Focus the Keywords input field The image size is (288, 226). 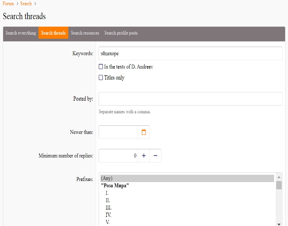(190, 53)
